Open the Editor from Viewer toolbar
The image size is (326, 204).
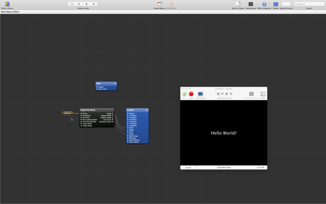(x=263, y=94)
